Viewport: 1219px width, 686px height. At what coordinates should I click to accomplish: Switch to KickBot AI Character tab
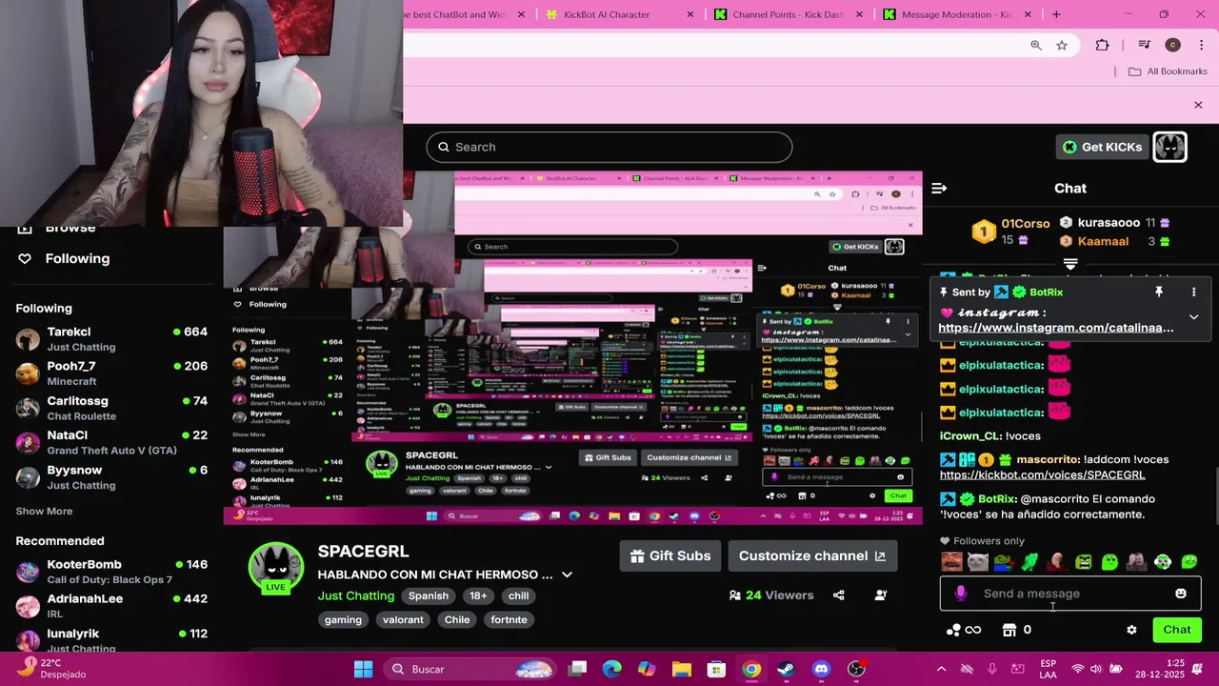pos(607,14)
